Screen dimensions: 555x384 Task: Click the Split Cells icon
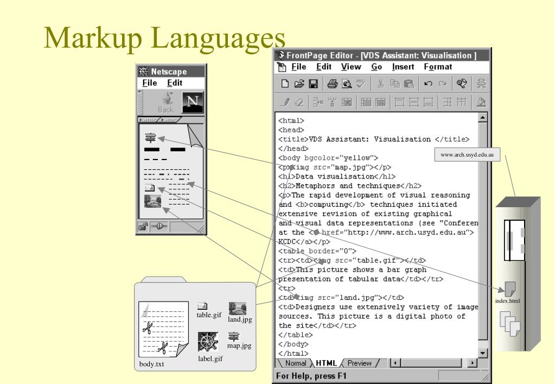pos(380,103)
